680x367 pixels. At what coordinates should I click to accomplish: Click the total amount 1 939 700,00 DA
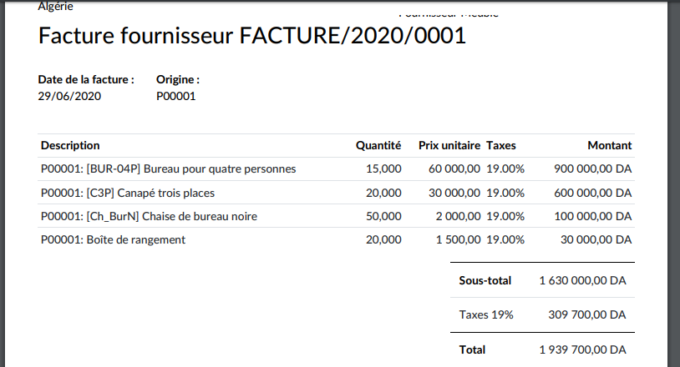582,349
